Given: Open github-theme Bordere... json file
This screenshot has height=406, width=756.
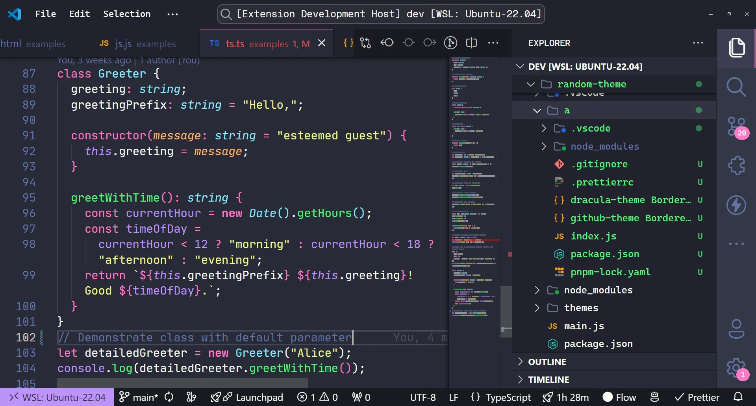Looking at the screenshot, I should pos(614,218).
